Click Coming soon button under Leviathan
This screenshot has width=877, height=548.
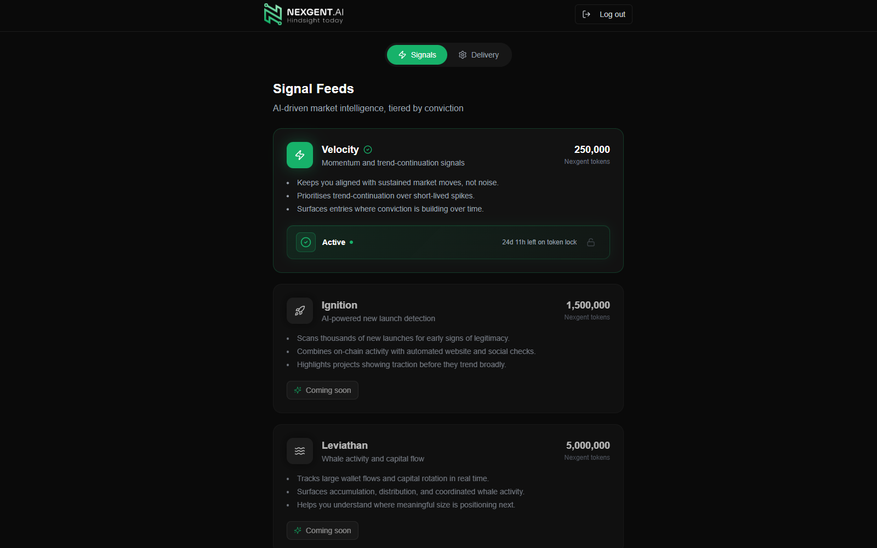click(322, 530)
